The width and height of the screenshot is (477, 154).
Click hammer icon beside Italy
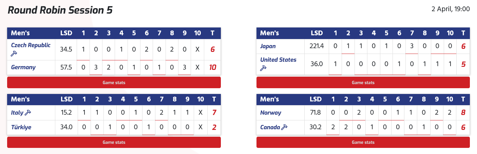coord(28,113)
